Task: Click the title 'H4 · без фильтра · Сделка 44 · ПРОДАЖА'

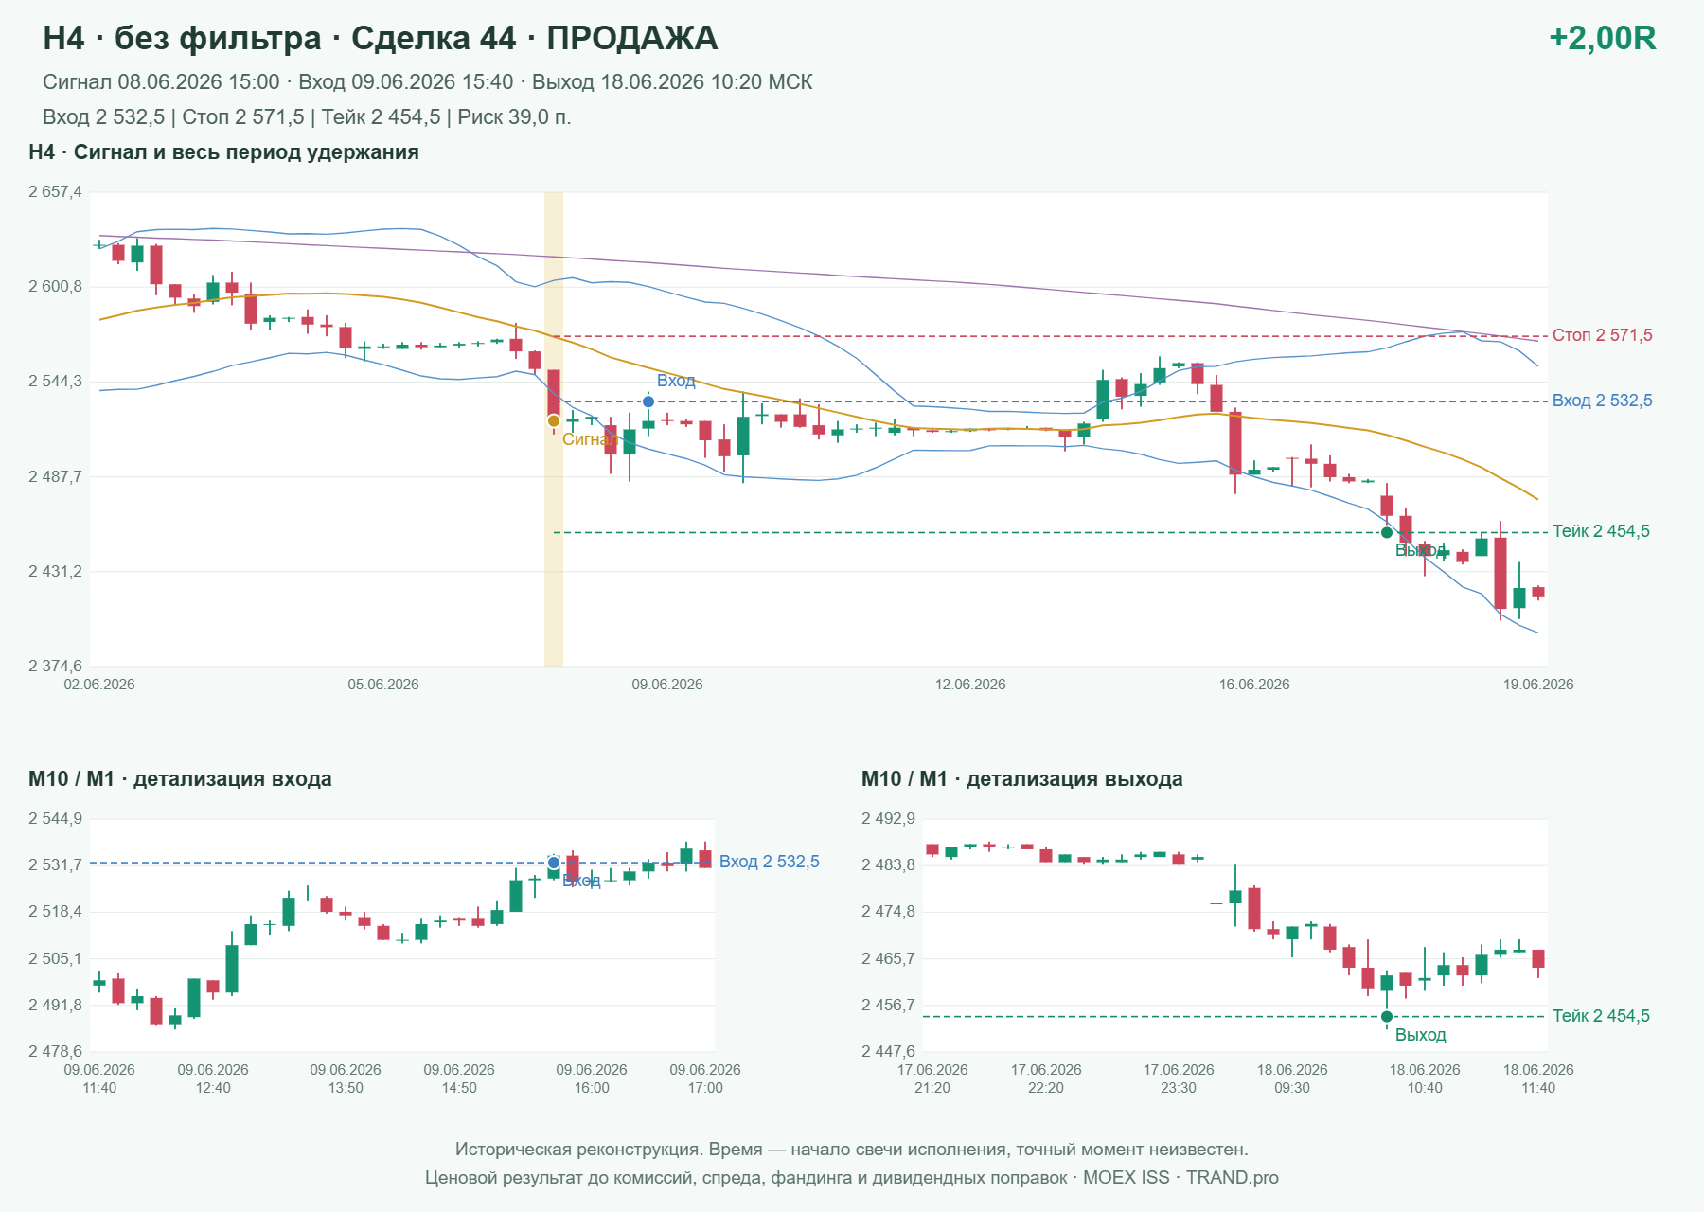Action: [x=381, y=38]
